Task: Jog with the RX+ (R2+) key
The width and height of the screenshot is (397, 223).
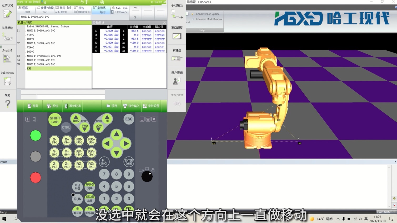Action: 91,141
